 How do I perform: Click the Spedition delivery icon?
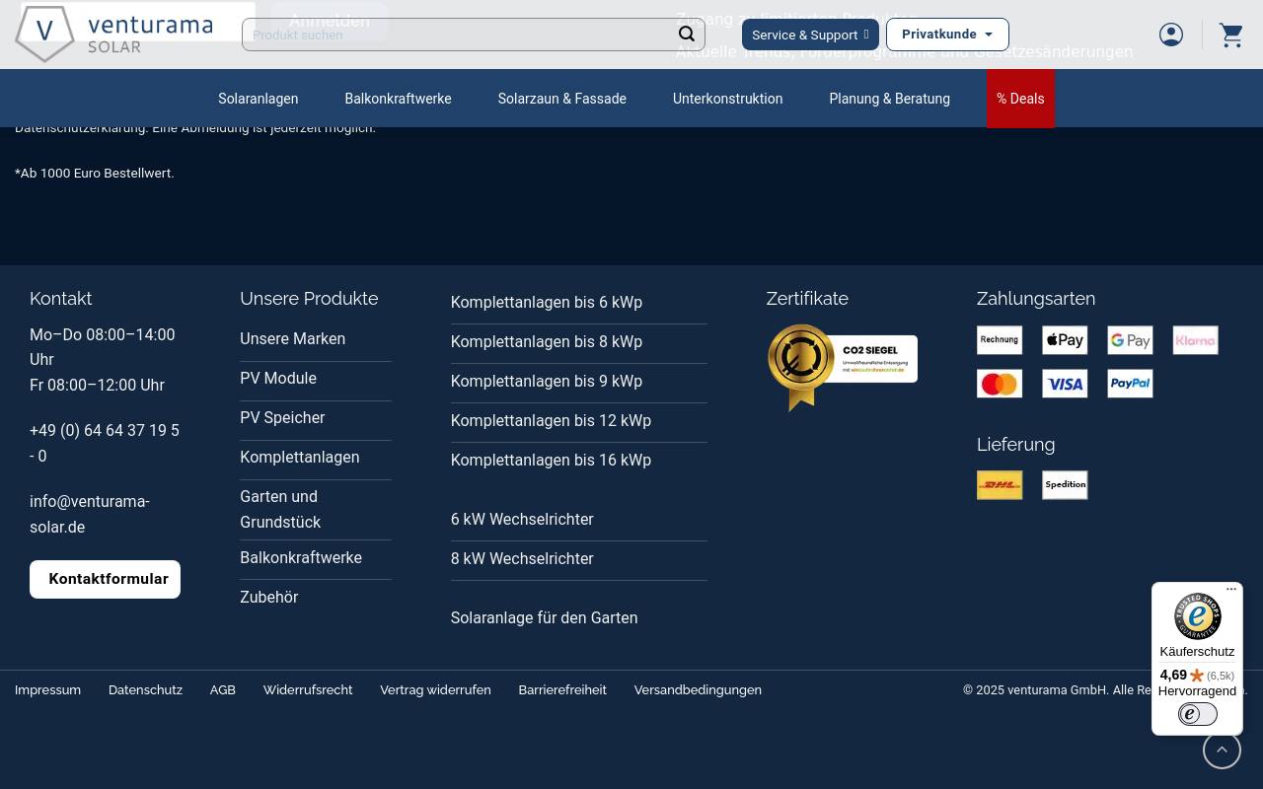coord(1065,485)
